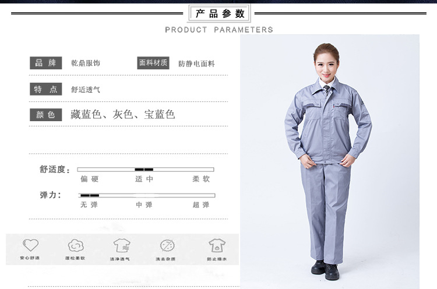Select the 产品参数 header box
437x289 pixels.
pos(219,13)
